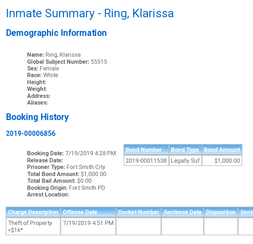The image size is (253, 244).
Task: Click the Docket Number column header
Action: pyautogui.click(x=138, y=212)
